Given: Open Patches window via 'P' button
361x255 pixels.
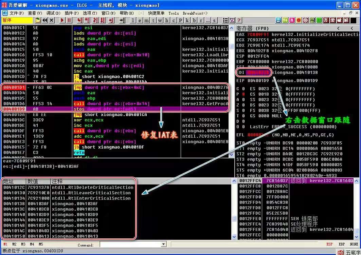Looking at the screenshot, I should [x=180, y=20].
